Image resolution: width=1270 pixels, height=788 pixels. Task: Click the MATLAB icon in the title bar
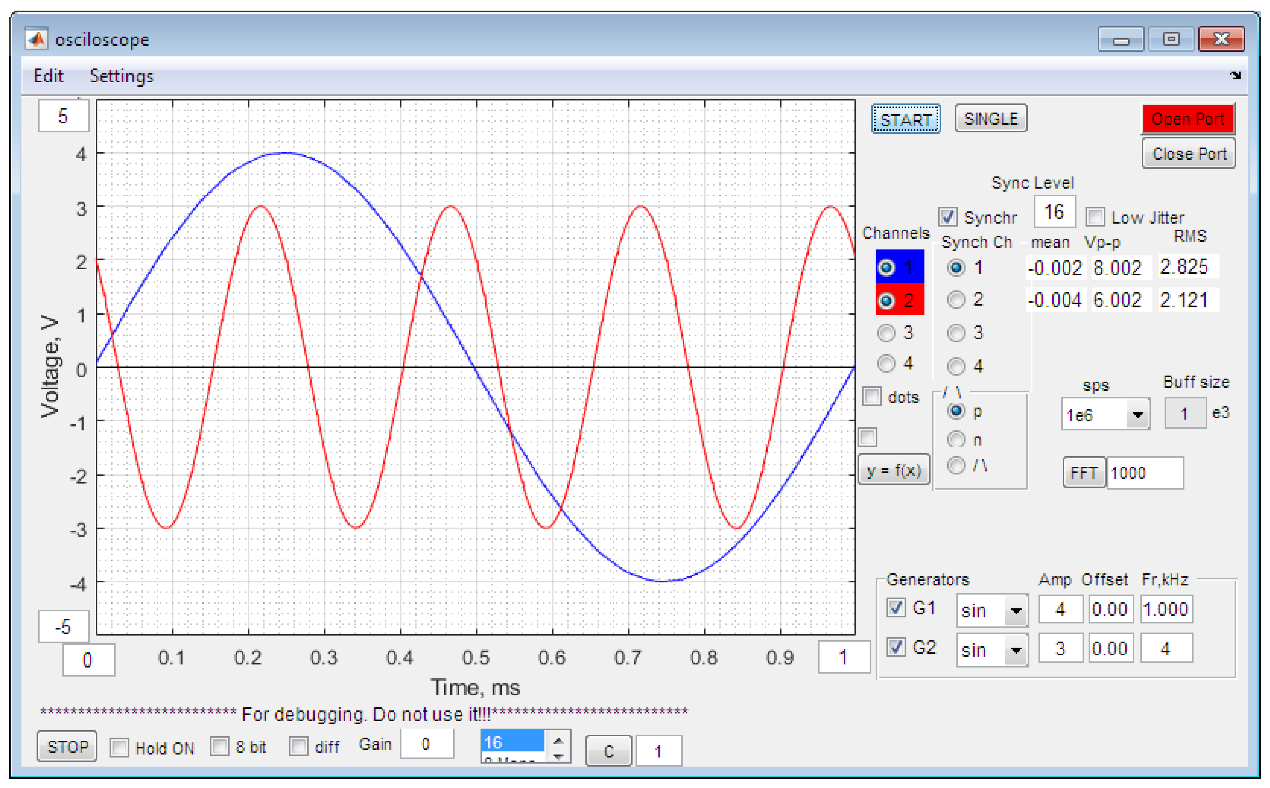pos(37,39)
